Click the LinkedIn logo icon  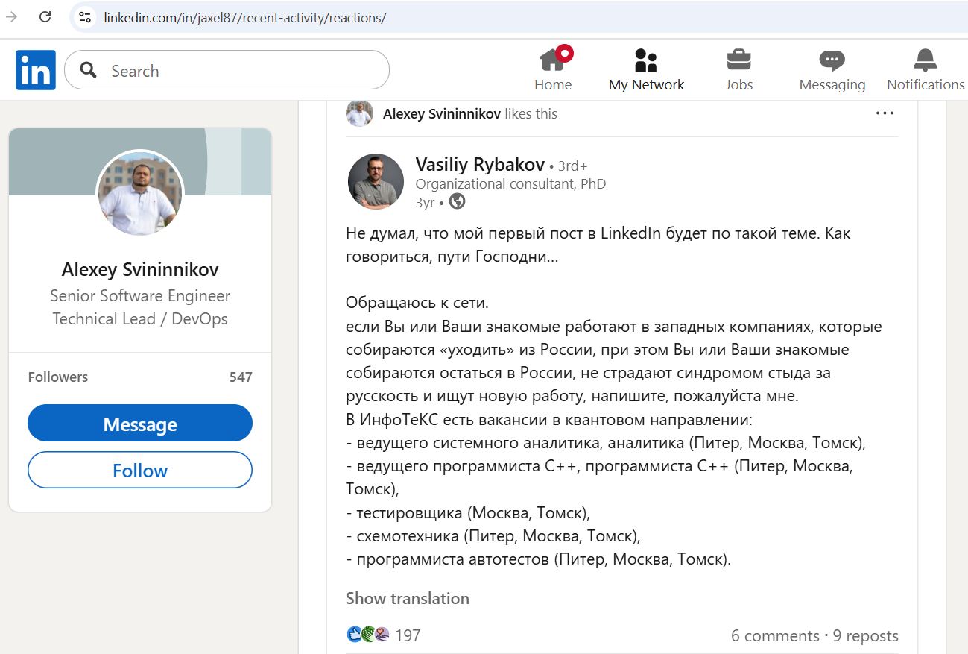pyautogui.click(x=36, y=70)
